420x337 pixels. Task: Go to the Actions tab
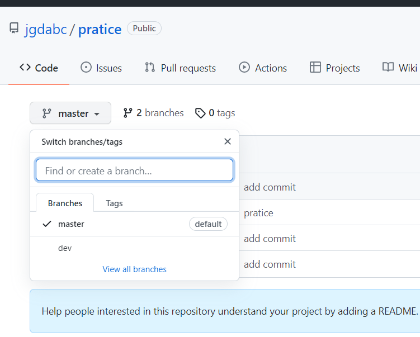[x=263, y=68]
